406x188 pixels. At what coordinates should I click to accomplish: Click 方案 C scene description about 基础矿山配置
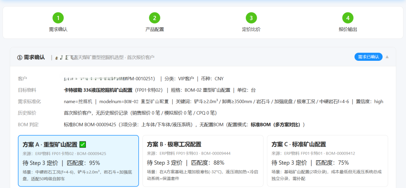(x=327, y=175)
